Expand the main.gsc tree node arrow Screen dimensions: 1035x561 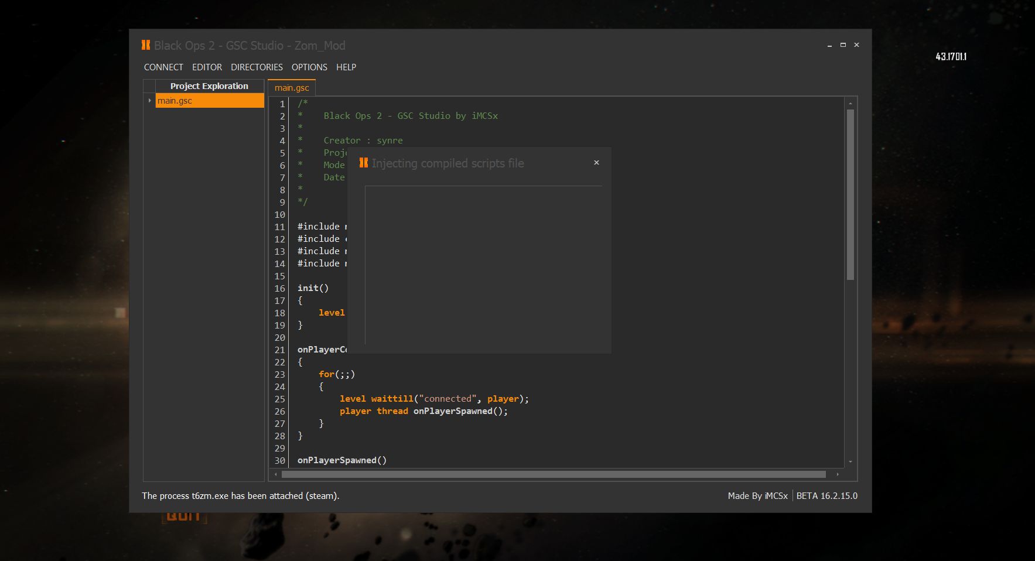coord(150,101)
